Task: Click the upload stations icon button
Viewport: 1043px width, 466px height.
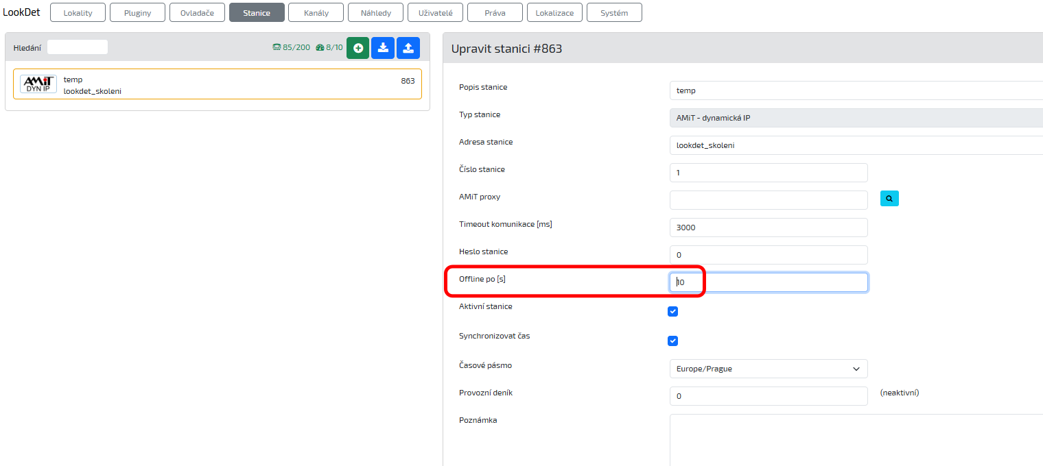Action: tap(408, 48)
